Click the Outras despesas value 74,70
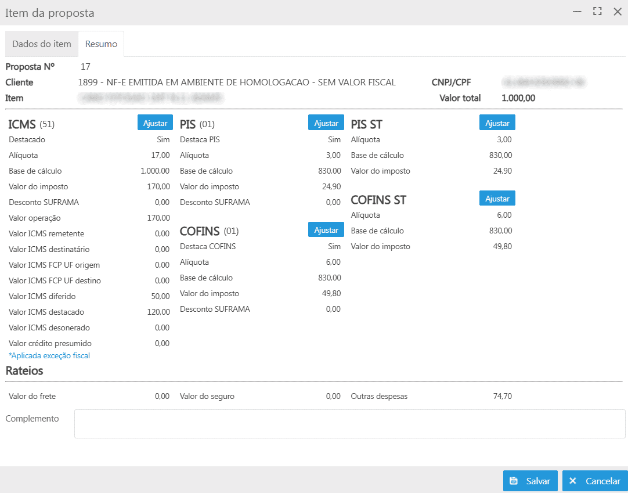This screenshot has width=628, height=493. click(502, 397)
